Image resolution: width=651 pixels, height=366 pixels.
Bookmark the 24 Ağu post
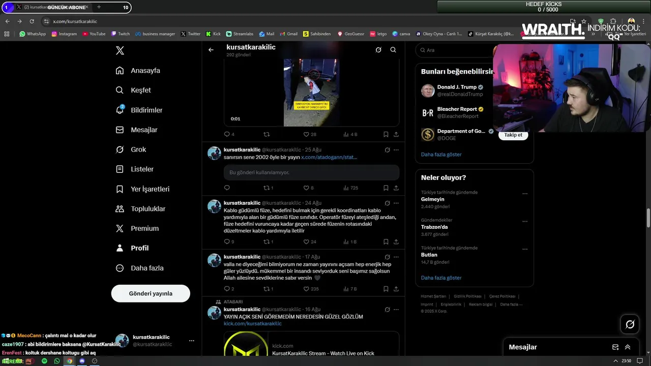[x=386, y=241]
